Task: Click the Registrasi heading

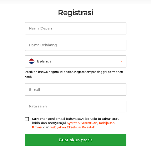Action: pyautogui.click(x=75, y=12)
